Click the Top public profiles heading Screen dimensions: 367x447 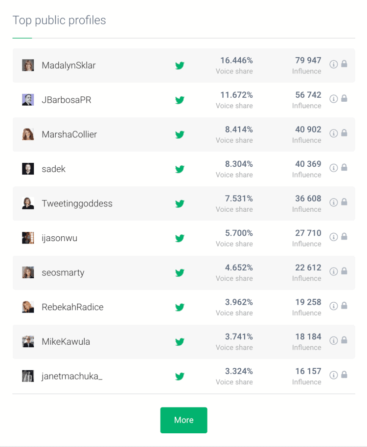(59, 21)
